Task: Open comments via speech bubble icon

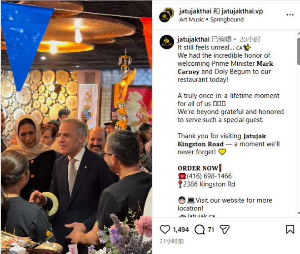Action: point(200,230)
